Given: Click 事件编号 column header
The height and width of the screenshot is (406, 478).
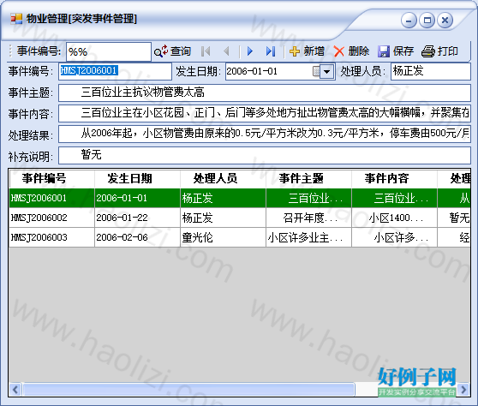Looking at the screenshot, I should [51, 179].
